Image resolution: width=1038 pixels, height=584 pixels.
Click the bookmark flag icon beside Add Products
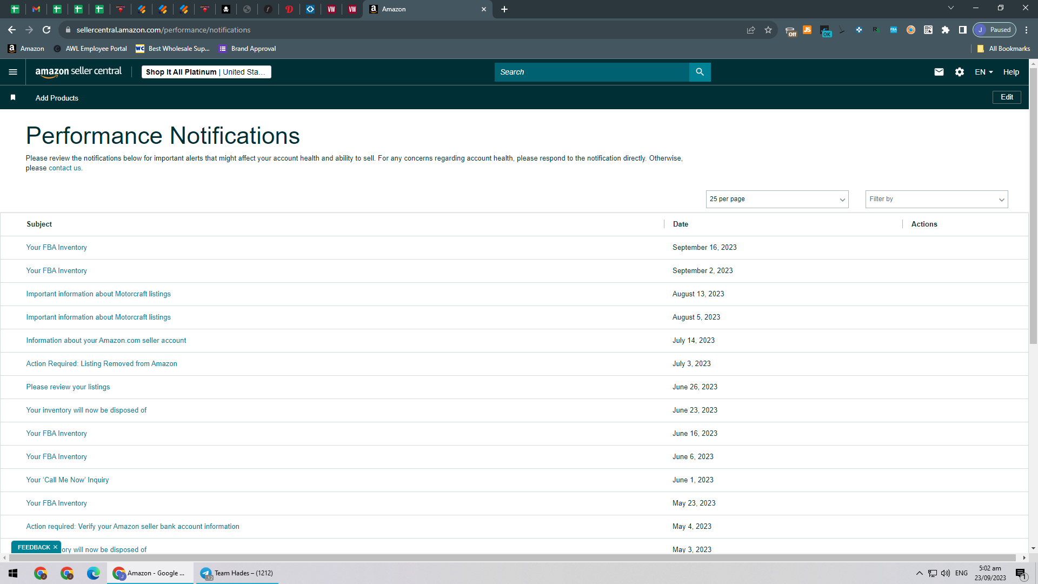click(13, 97)
